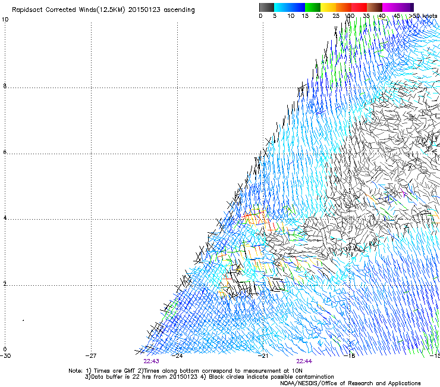Click the latitude axis label '2'
The height and width of the screenshot is (387, 440).
coord(5,284)
